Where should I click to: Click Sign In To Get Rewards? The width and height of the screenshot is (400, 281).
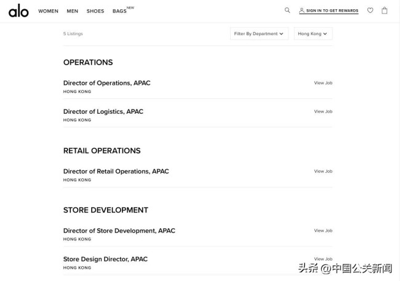pos(332,11)
